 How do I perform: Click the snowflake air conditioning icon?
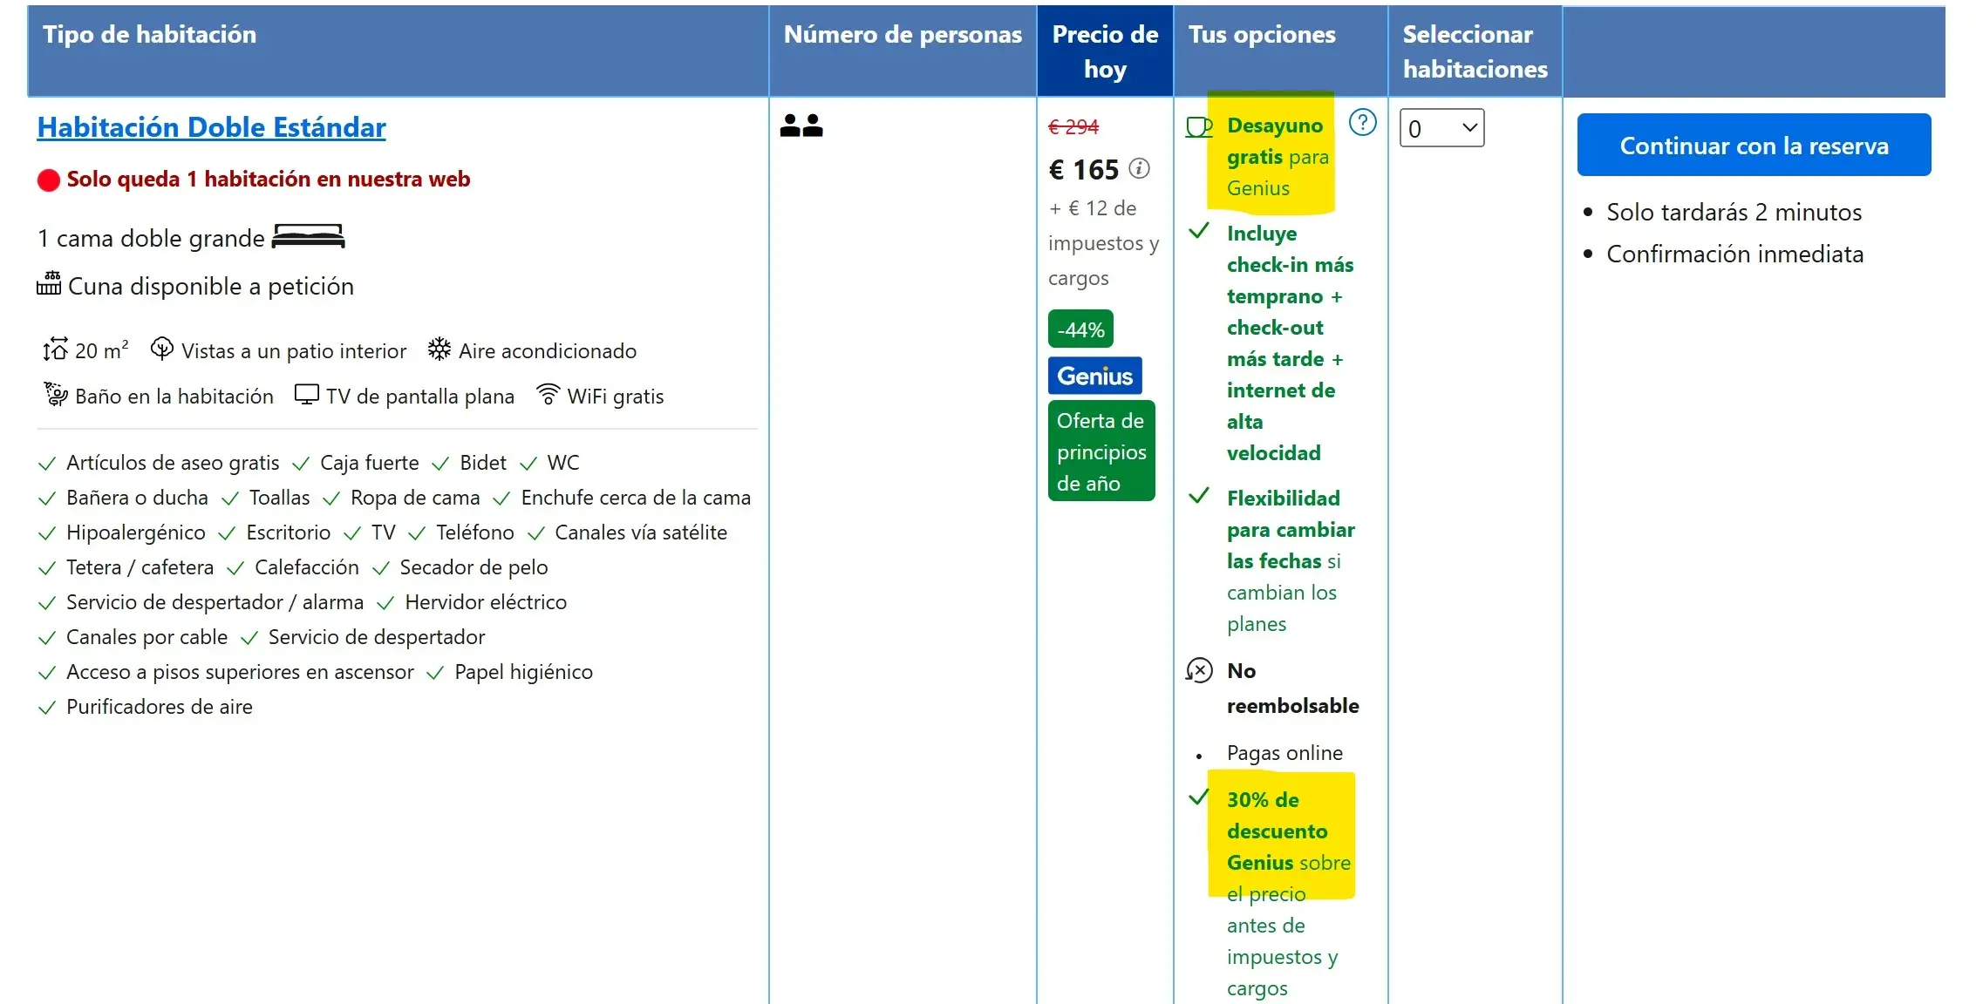click(x=439, y=349)
